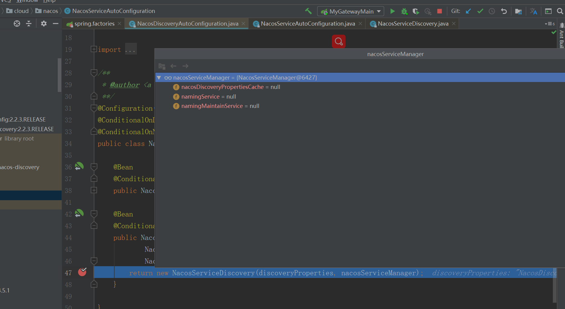This screenshot has height=309, width=565.
Task: Update project via blue Git arrow icon
Action: click(x=468, y=11)
